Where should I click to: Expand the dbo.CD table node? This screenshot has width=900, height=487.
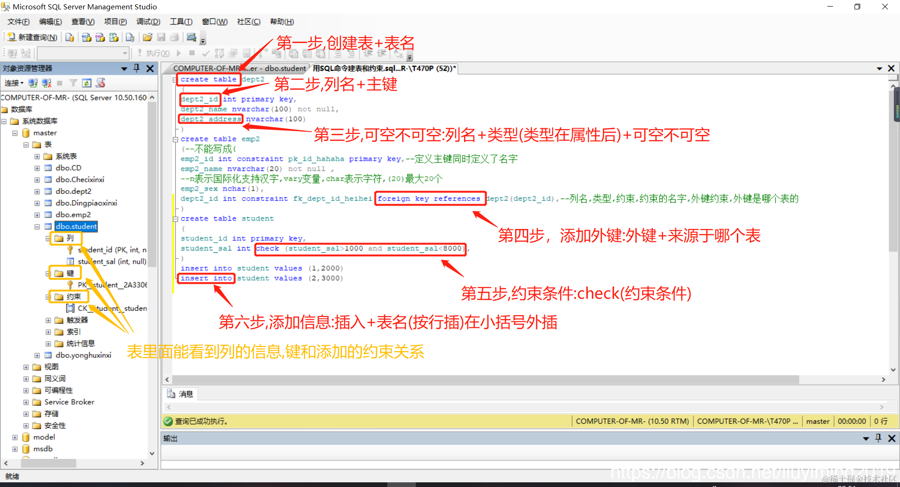37,168
